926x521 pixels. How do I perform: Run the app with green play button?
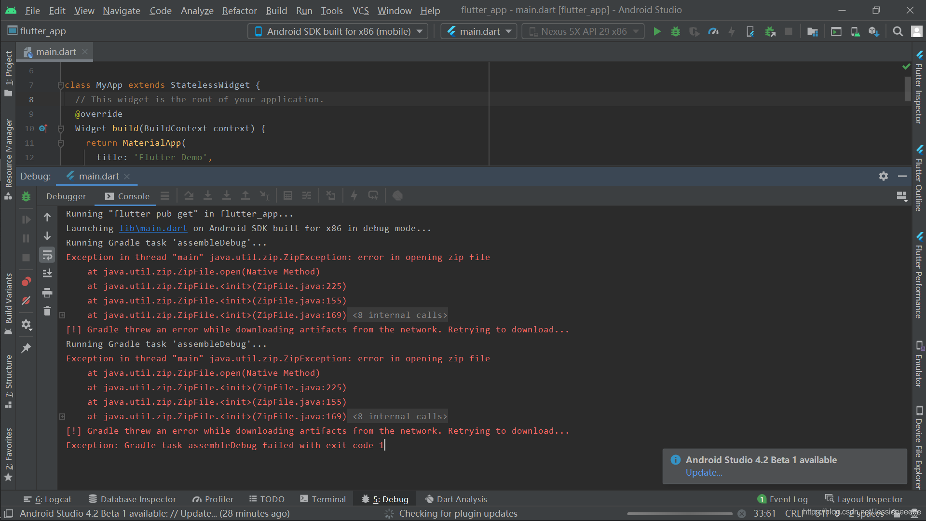[x=657, y=32]
